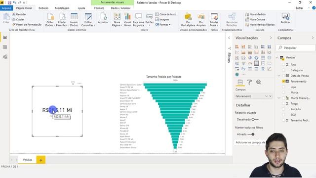The image size is (316, 178).
Task: Collapse the Campos pane
Action: coord(313,38)
